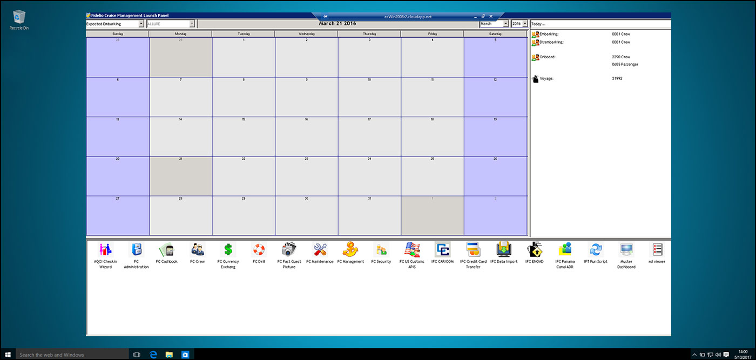Open the rol viewer icon
This screenshot has height=360, width=756.
(657, 253)
